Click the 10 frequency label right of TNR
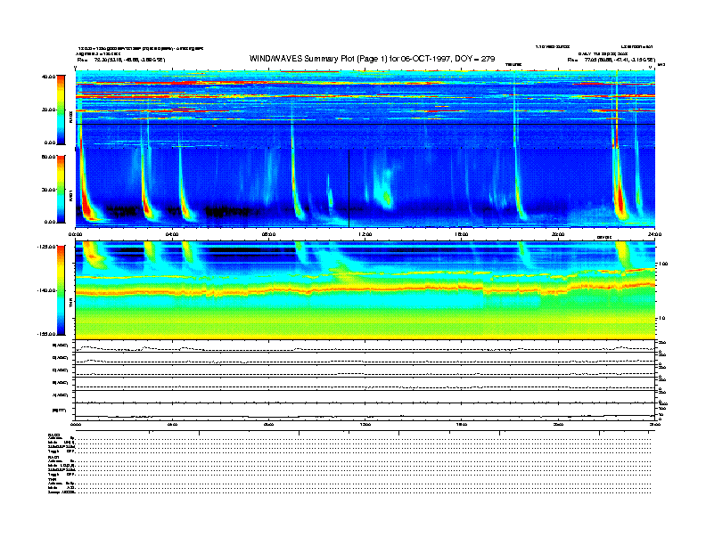706x545 pixels. point(661,319)
